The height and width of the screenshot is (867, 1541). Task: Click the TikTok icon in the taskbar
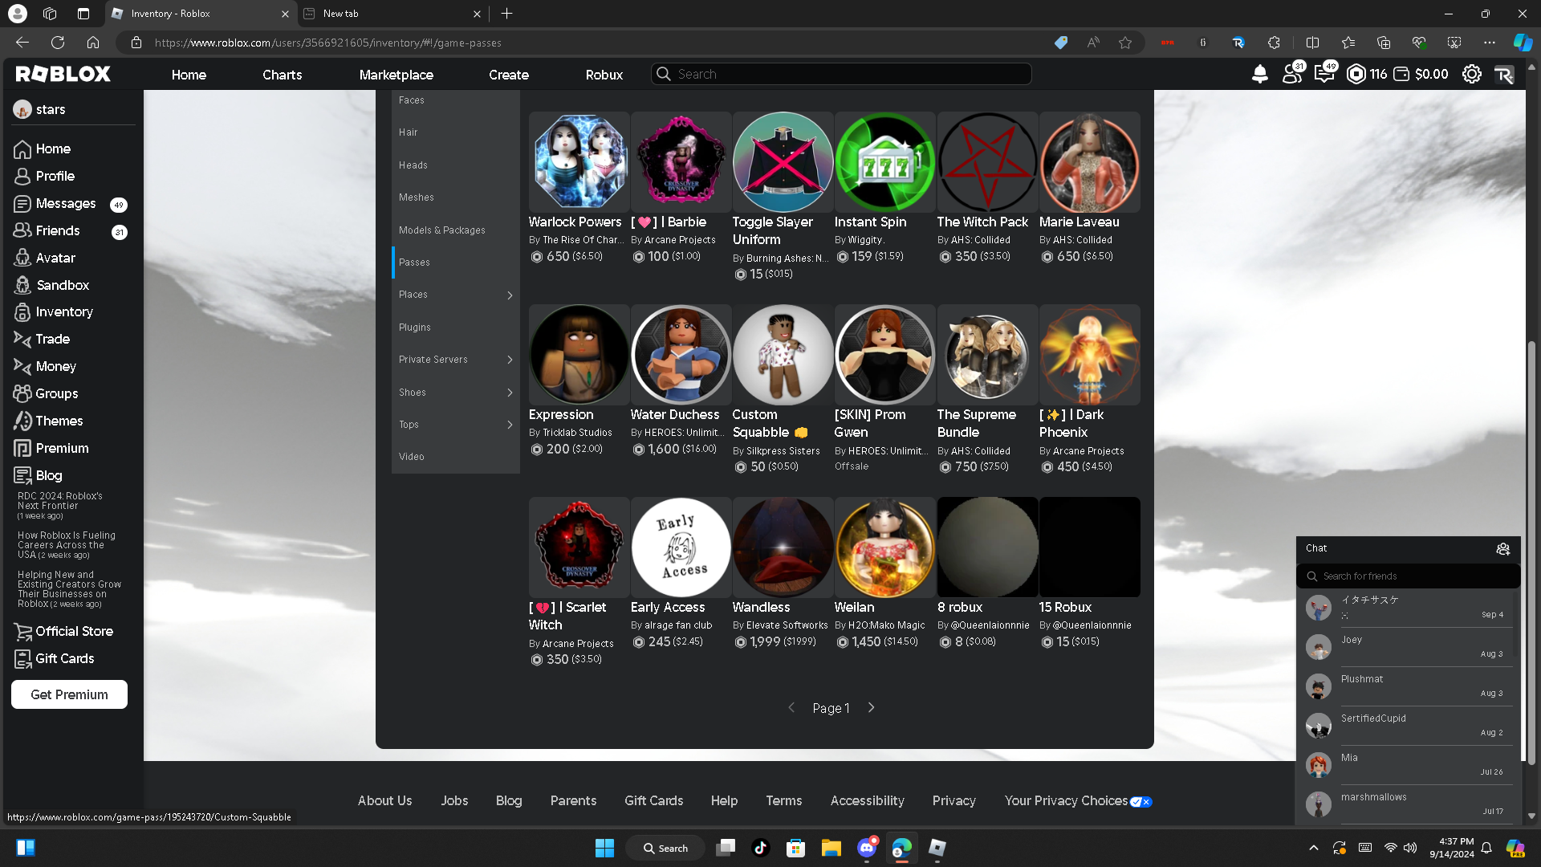coord(760,848)
